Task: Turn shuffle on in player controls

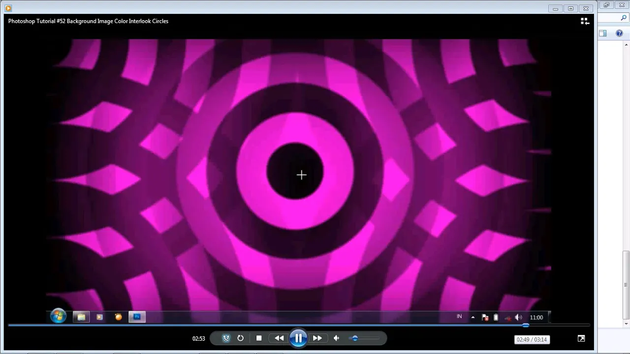Action: tap(226, 338)
